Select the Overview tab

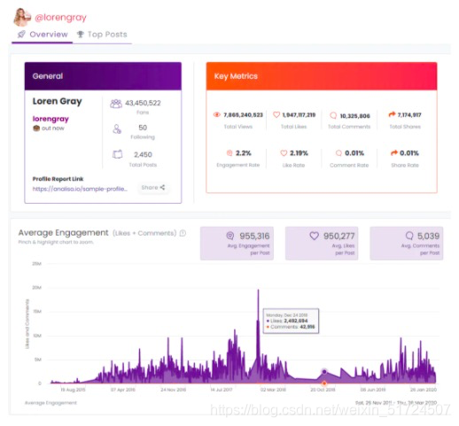43,35
